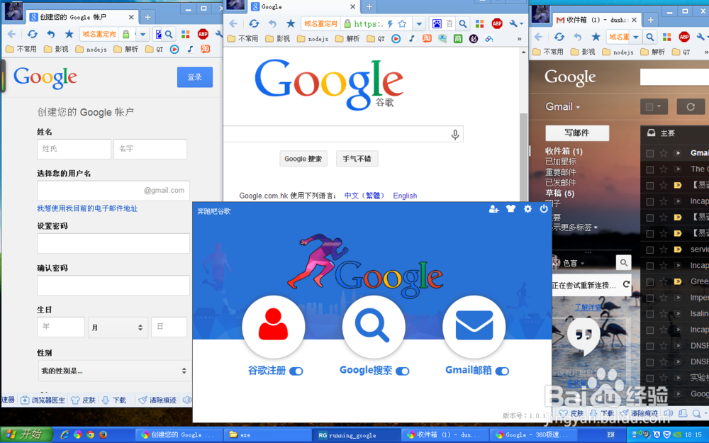The width and height of the screenshot is (709, 443).
Task: Click ABP icon in account creation window
Action: click(x=203, y=34)
